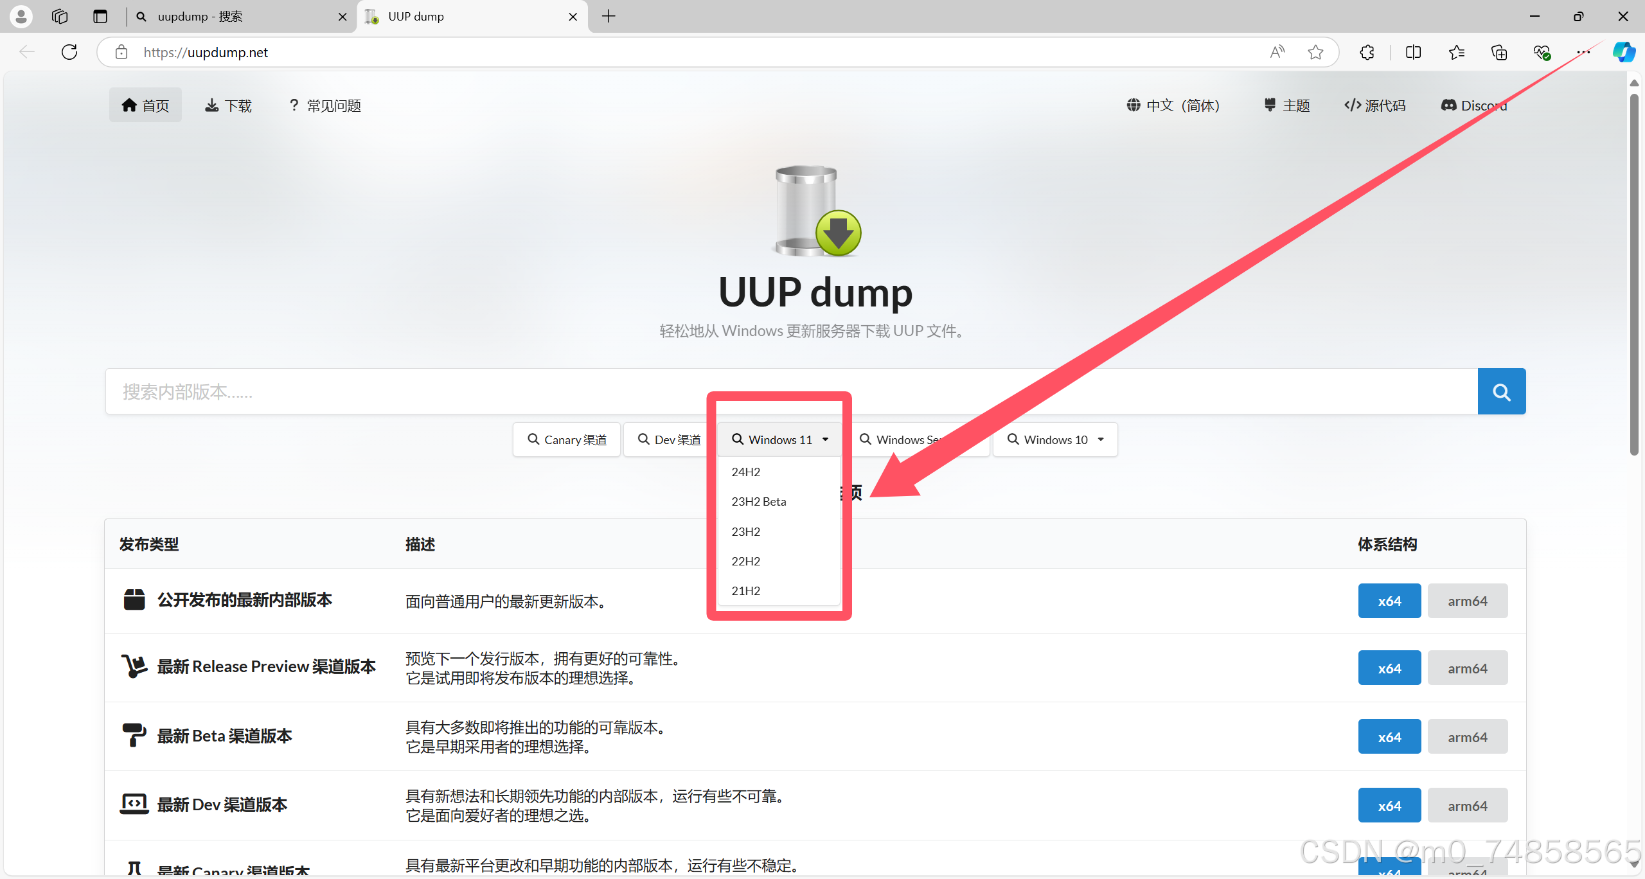Click the site lock info icon
The height and width of the screenshot is (879, 1645).
(121, 52)
